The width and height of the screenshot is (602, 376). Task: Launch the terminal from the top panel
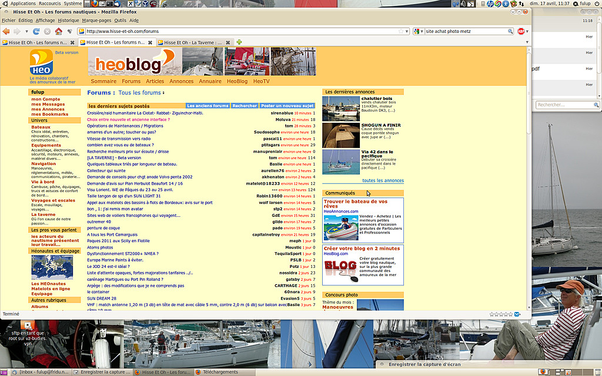tap(110, 4)
